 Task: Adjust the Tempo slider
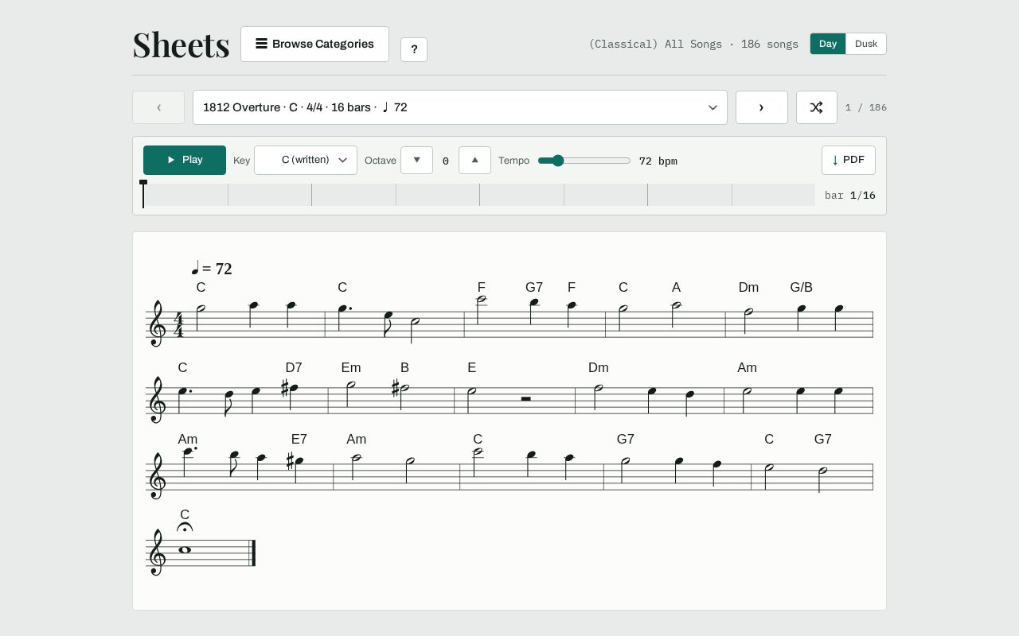[584, 161]
